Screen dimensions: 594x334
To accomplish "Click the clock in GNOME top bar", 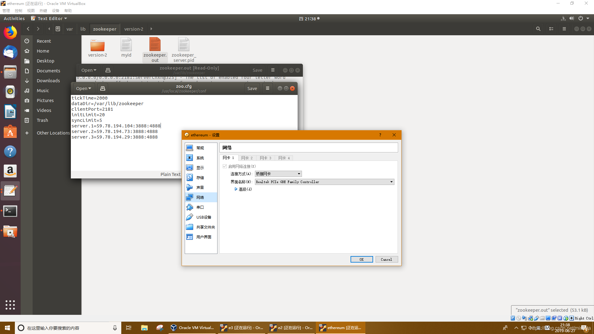I will click(x=309, y=19).
